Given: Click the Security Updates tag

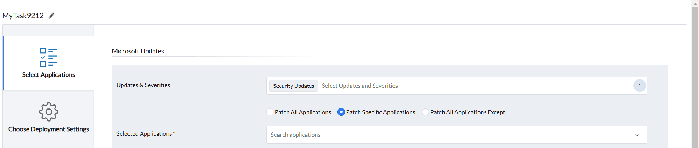Looking at the screenshot, I should point(293,86).
